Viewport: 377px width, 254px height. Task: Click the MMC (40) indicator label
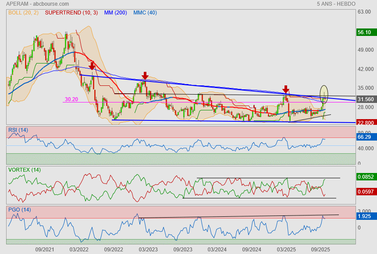(145, 13)
